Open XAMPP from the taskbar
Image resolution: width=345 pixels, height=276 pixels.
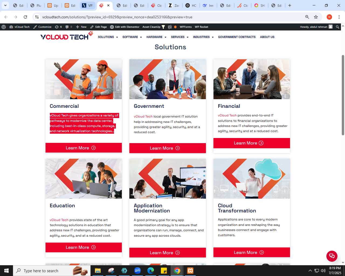pyautogui.click(x=190, y=271)
